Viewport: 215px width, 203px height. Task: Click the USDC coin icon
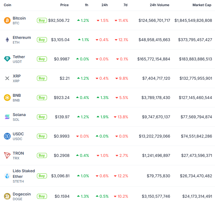(x=7, y=136)
